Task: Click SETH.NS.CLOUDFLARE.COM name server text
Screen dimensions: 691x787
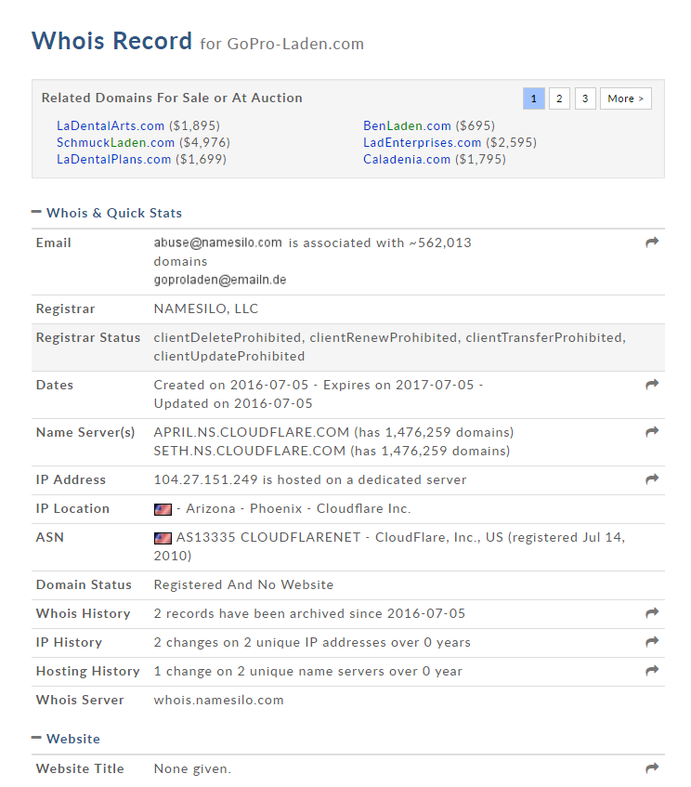Action: (x=250, y=451)
